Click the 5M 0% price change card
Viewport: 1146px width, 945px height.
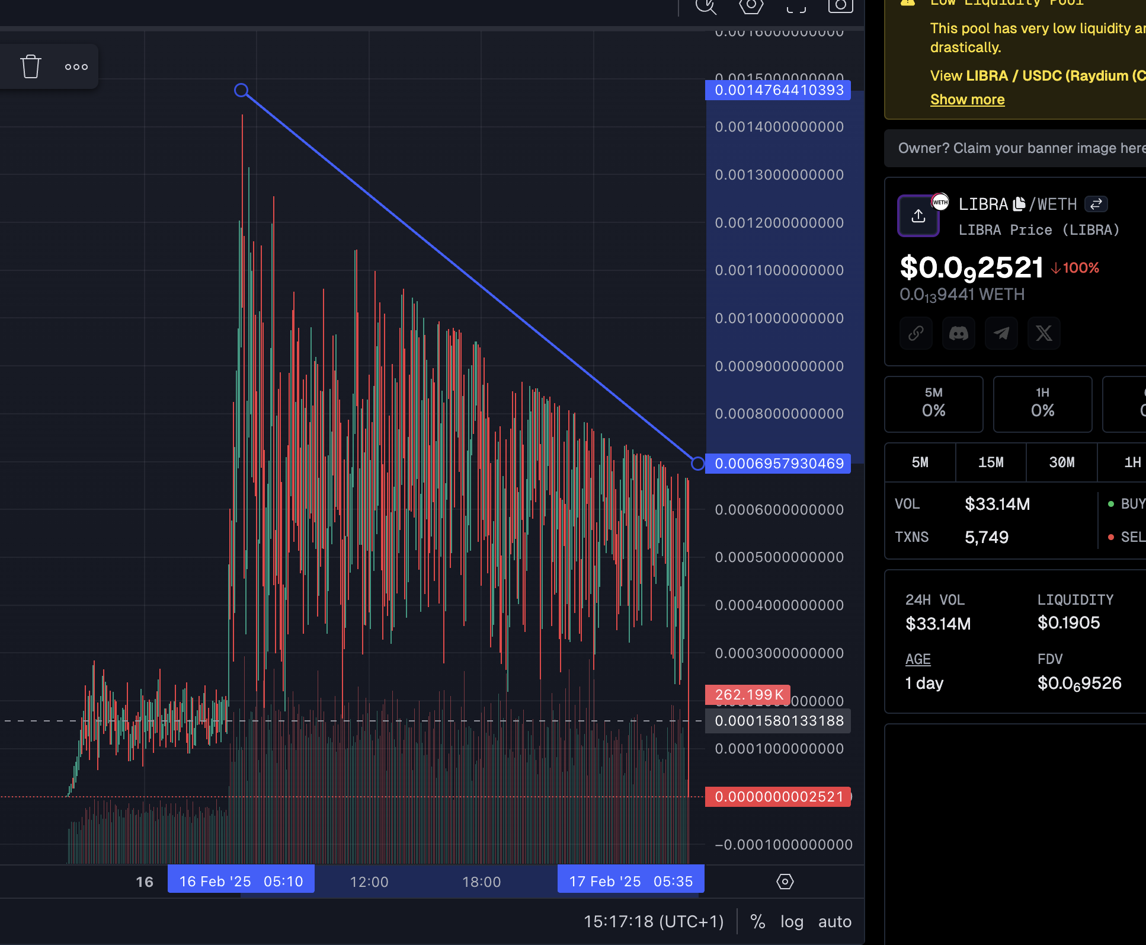coord(934,404)
